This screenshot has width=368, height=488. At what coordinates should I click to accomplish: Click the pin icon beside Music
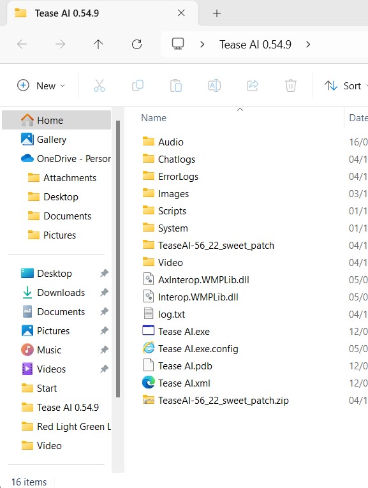pos(104,350)
